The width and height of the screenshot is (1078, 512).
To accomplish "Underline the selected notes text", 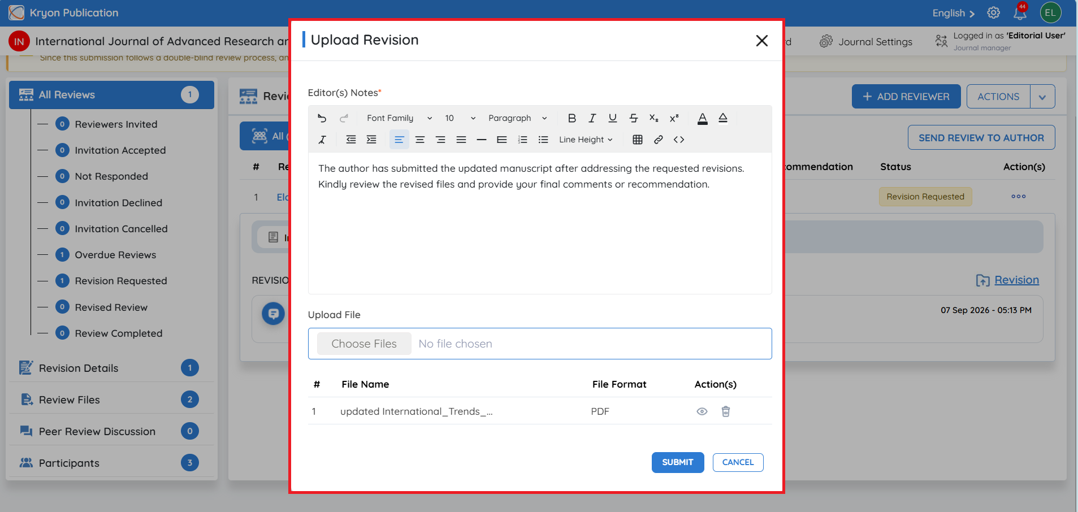I will [612, 118].
